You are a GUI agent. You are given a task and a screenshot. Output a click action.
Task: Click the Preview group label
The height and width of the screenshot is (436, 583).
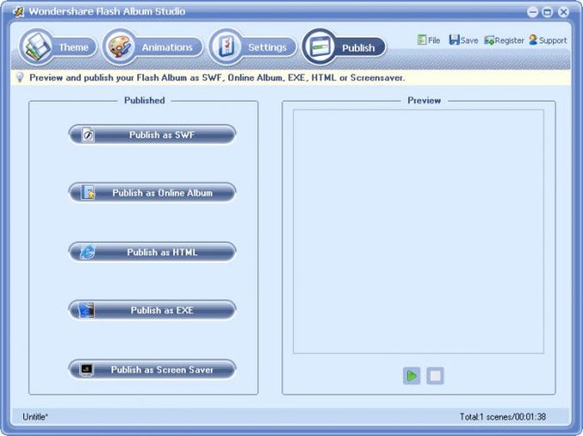tap(424, 100)
